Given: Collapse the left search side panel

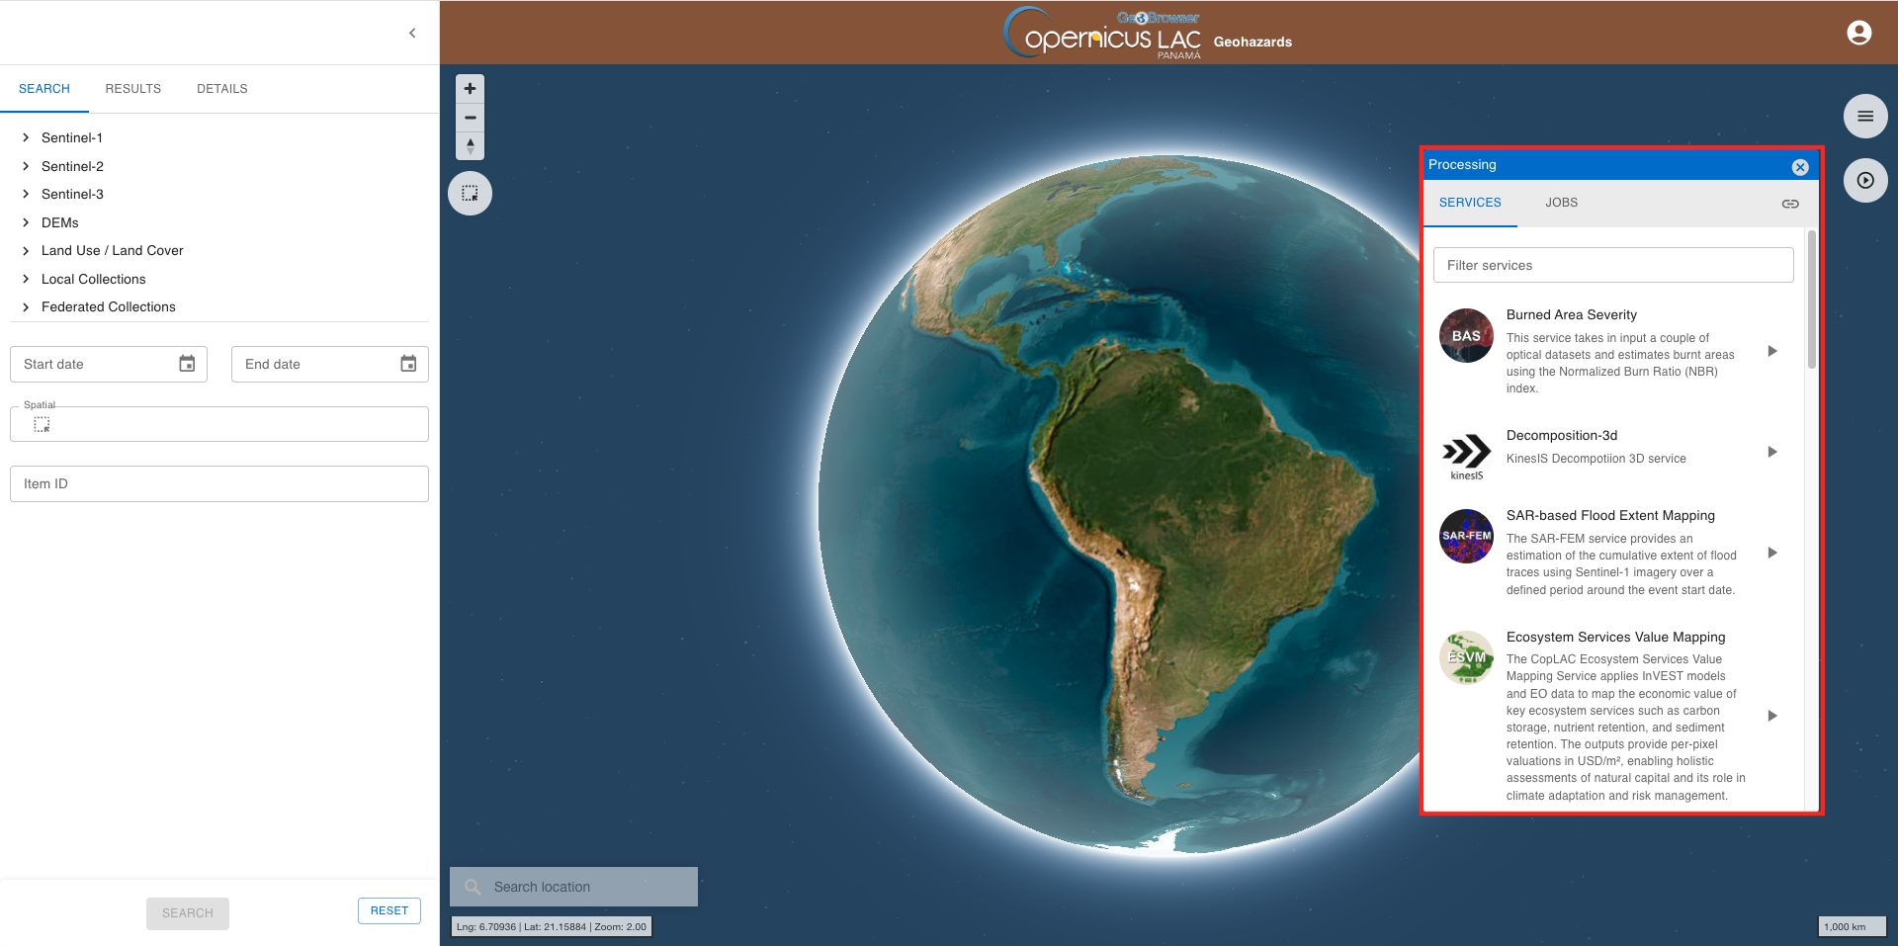Looking at the screenshot, I should [x=412, y=34].
